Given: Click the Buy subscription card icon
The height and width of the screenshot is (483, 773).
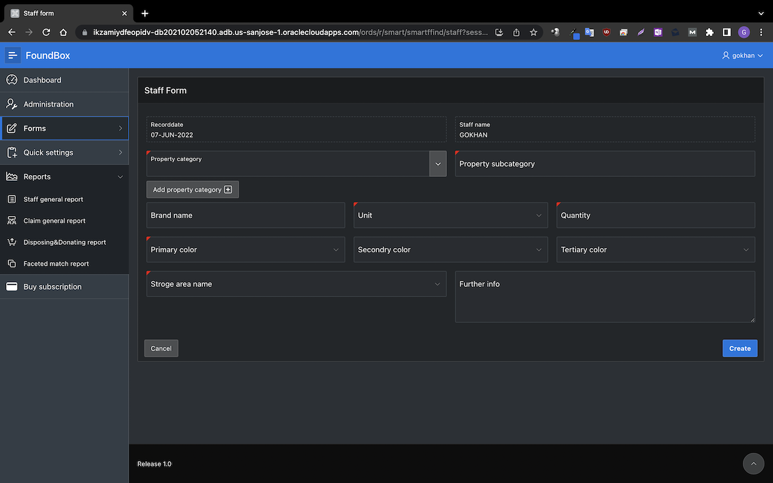Looking at the screenshot, I should pyautogui.click(x=11, y=287).
